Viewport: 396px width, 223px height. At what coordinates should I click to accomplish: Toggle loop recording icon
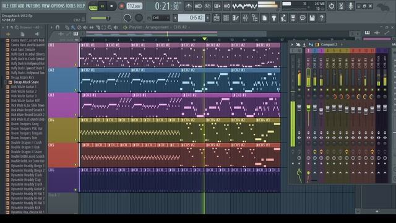[227, 6]
